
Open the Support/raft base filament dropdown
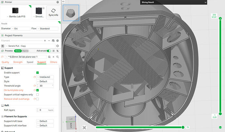(45, 121)
